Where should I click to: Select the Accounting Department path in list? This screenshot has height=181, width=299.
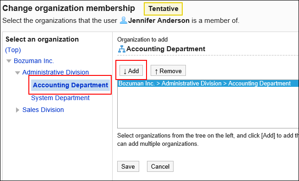(208, 83)
